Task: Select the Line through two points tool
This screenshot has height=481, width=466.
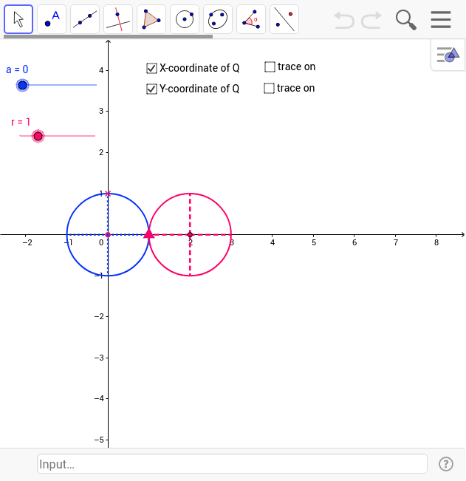Action: click(x=85, y=19)
